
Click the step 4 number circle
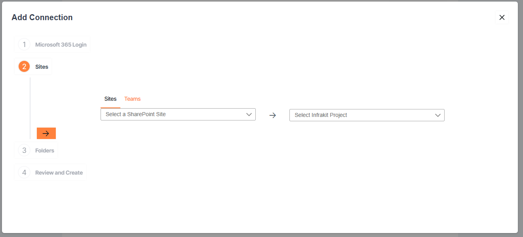24,173
